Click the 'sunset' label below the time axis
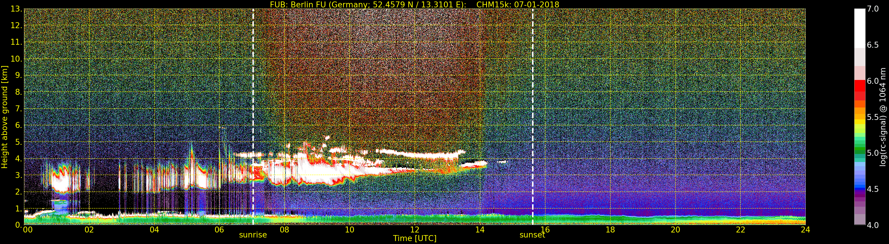889x244 pixels. [532, 235]
